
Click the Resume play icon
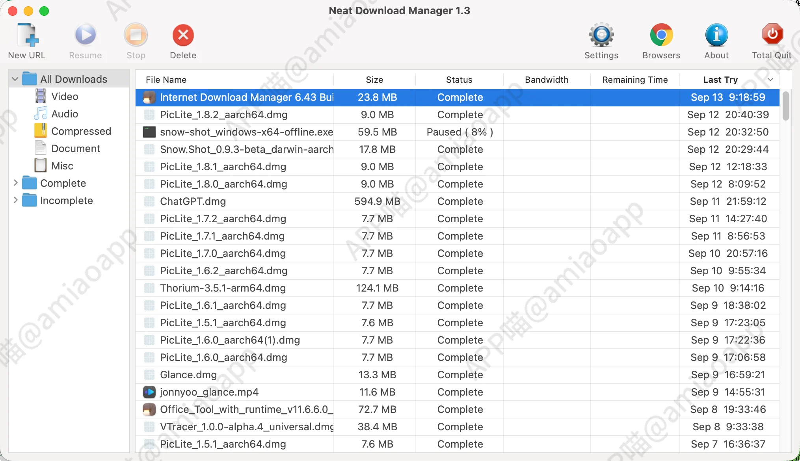86,35
